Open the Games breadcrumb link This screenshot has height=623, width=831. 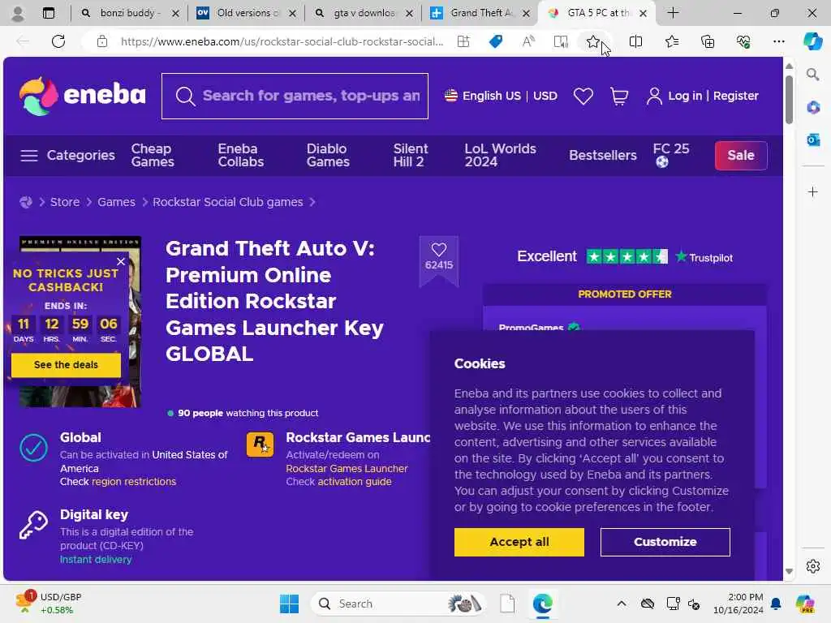tap(116, 202)
